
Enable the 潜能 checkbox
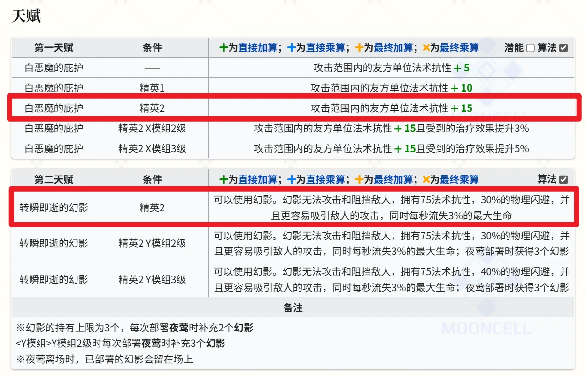pos(531,47)
